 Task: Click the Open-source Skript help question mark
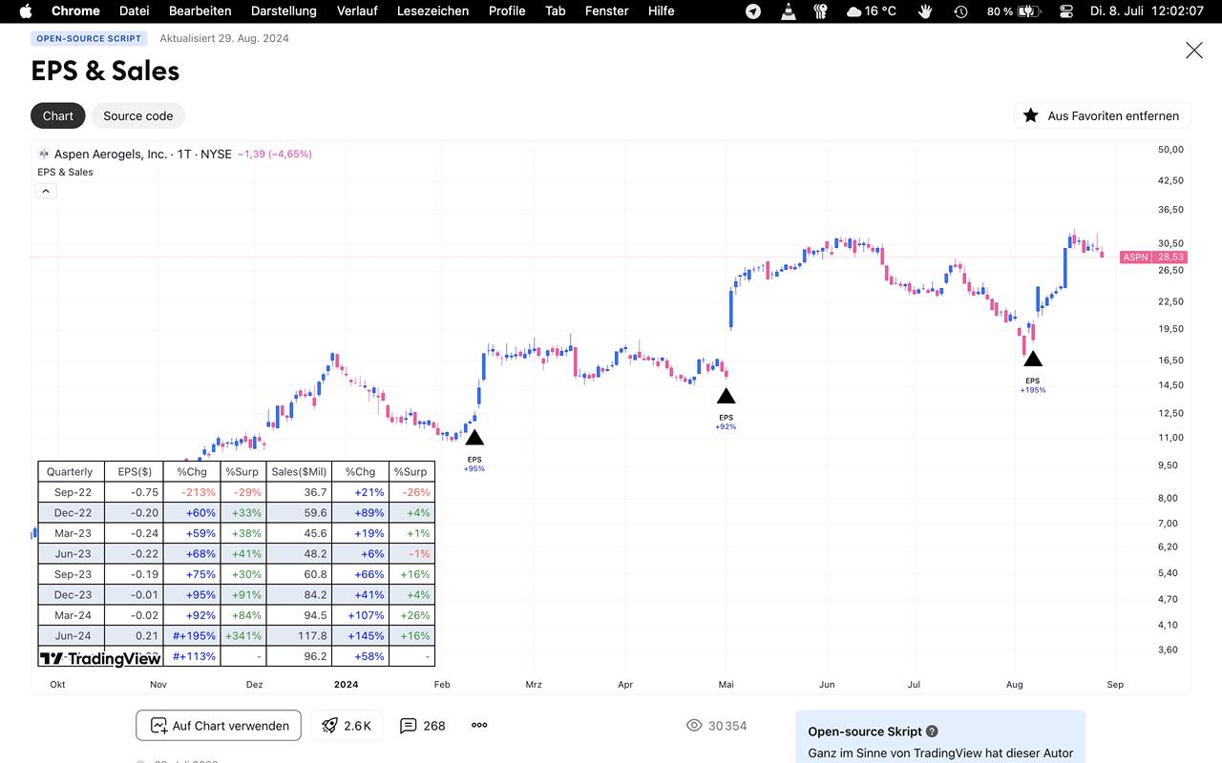point(932,732)
